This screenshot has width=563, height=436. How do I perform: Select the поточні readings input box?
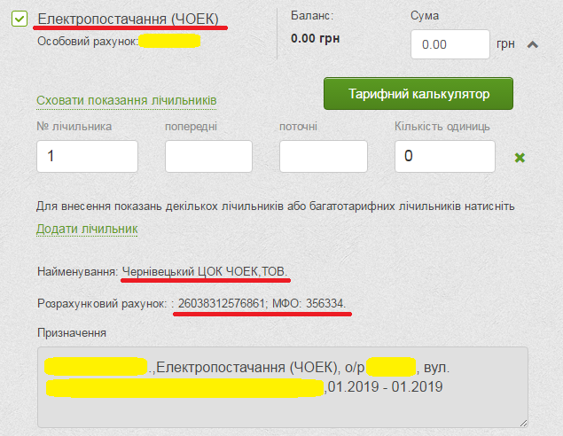[323, 156]
